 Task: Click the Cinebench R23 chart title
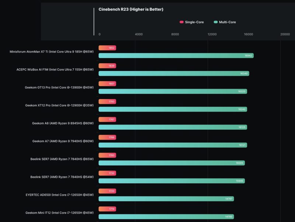131,9
